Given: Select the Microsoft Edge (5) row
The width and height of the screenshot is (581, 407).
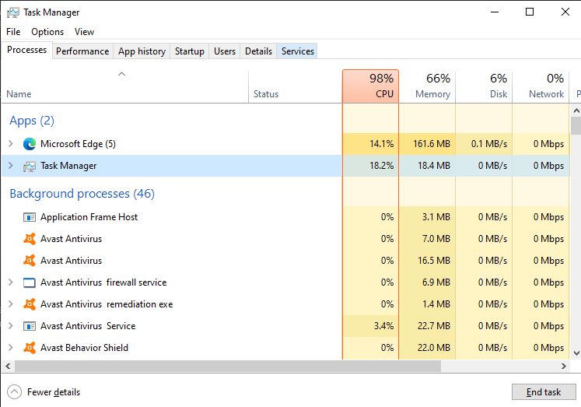Looking at the screenshot, I should point(285,144).
